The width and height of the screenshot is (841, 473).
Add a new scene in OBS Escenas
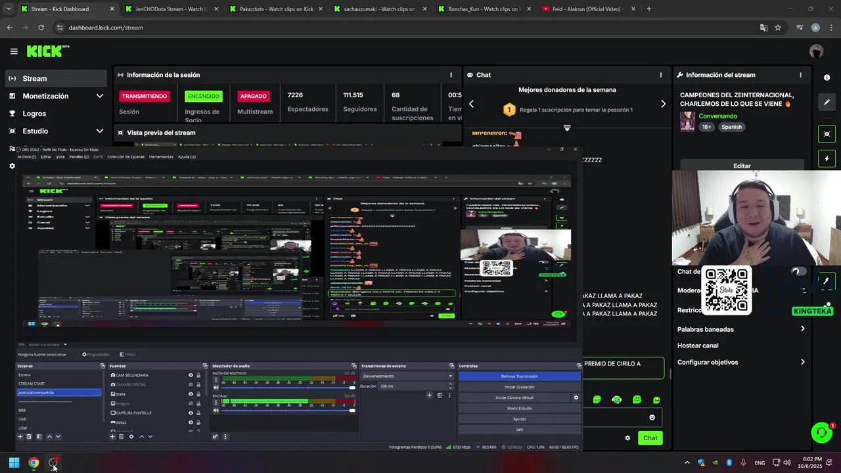[x=20, y=436]
